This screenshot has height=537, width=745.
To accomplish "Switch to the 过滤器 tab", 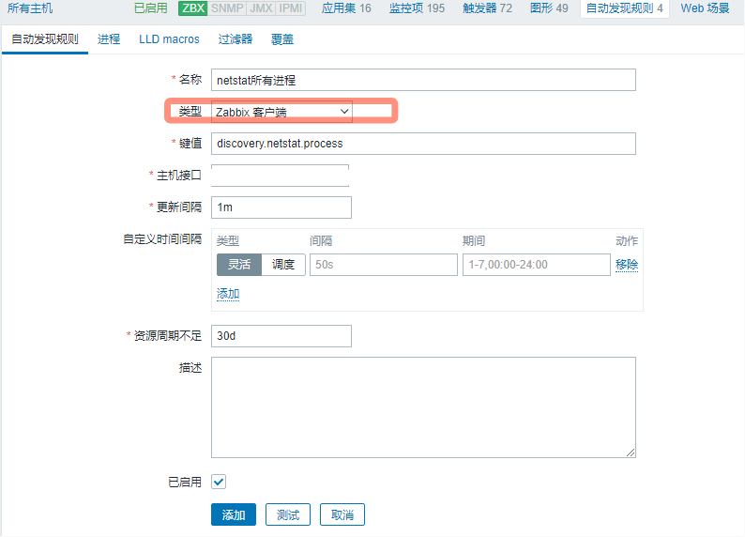I will tap(236, 39).
